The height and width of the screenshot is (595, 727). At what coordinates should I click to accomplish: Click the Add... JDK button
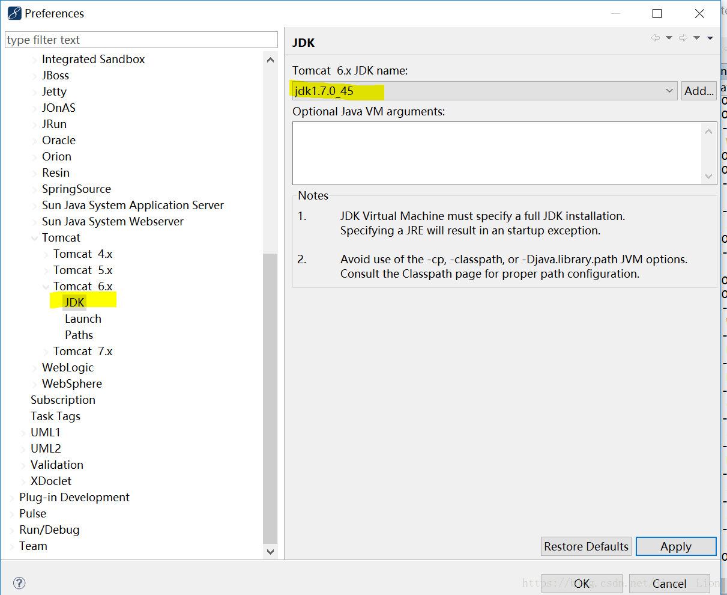[x=699, y=91]
